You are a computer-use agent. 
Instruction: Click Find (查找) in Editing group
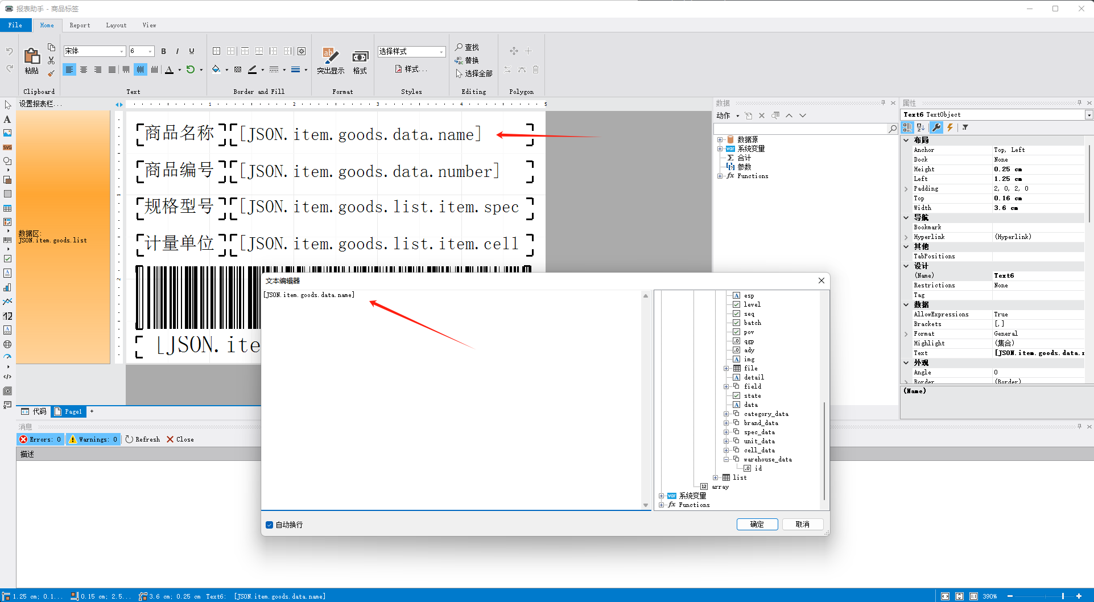point(467,47)
